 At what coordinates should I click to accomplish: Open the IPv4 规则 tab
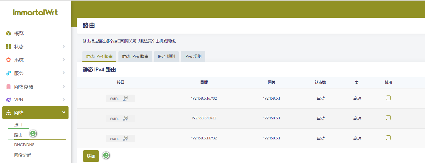[x=166, y=56]
